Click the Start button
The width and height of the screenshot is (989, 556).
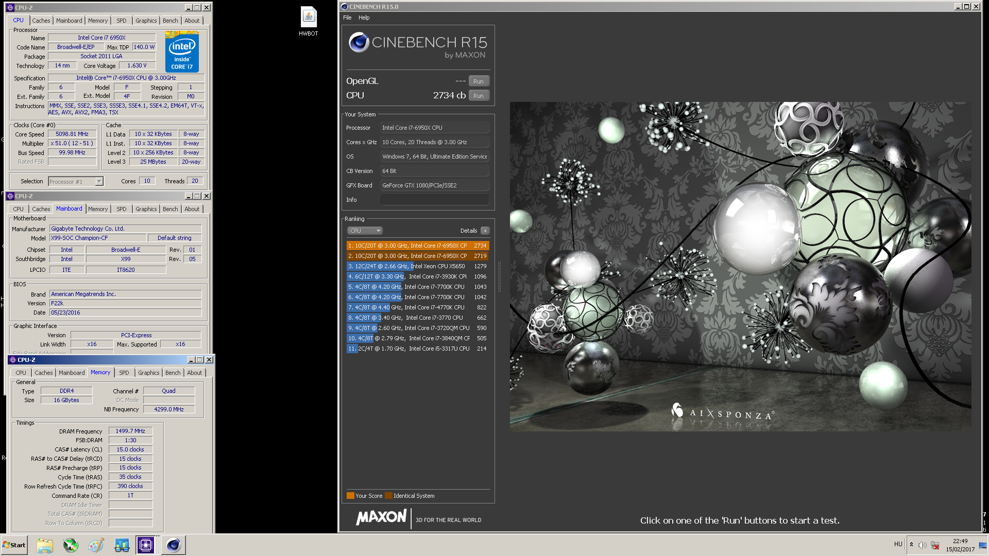(14, 545)
